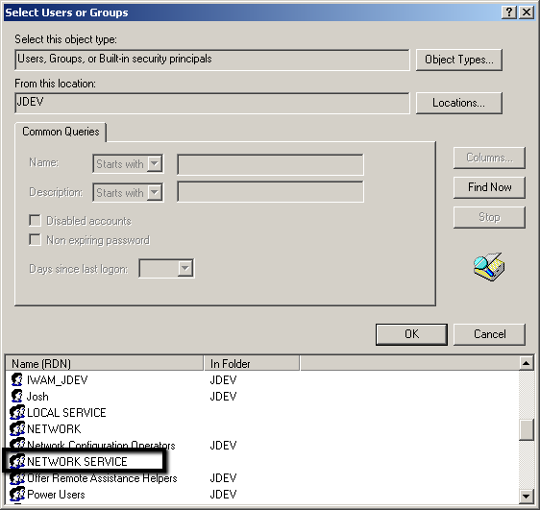Click the IWAM_JDEV user icon
540x510 pixels.
click(x=17, y=380)
